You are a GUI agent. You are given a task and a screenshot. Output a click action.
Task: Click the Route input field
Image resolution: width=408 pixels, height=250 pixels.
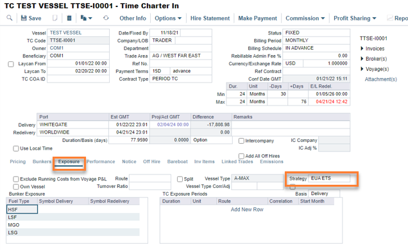tap(150, 178)
